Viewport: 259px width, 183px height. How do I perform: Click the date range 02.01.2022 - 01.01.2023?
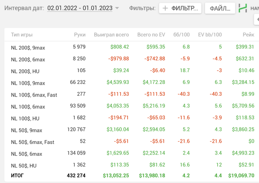[x=80, y=8]
